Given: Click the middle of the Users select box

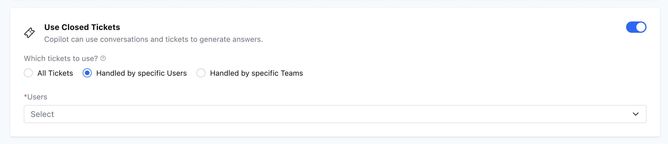Looking at the screenshot, I should [x=335, y=114].
